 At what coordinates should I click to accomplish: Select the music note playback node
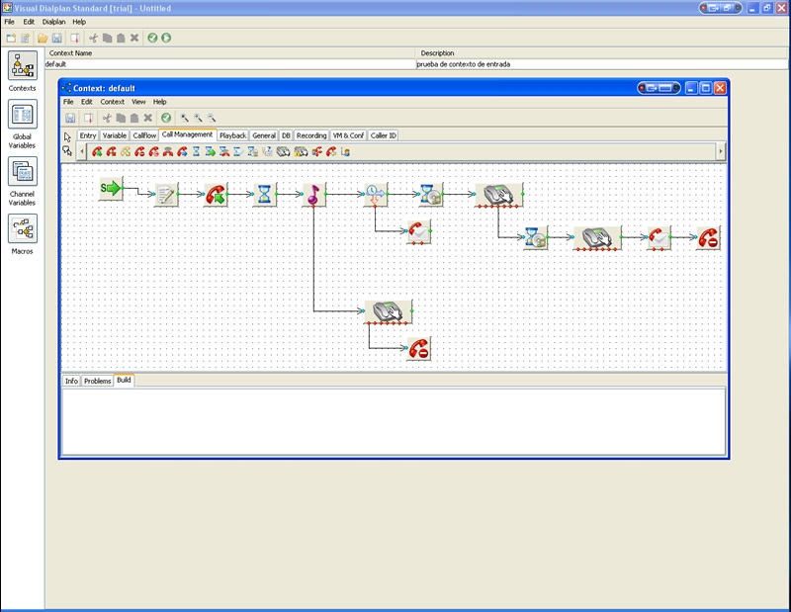pos(313,195)
